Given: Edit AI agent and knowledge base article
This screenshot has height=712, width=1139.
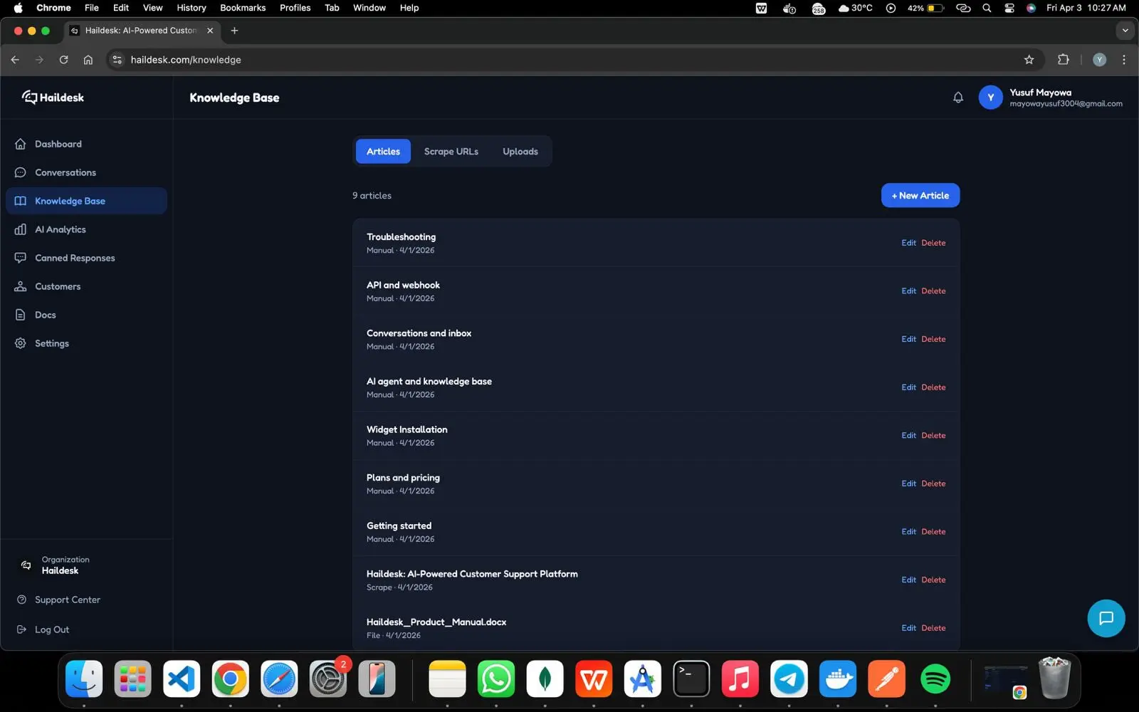Looking at the screenshot, I should tap(908, 387).
